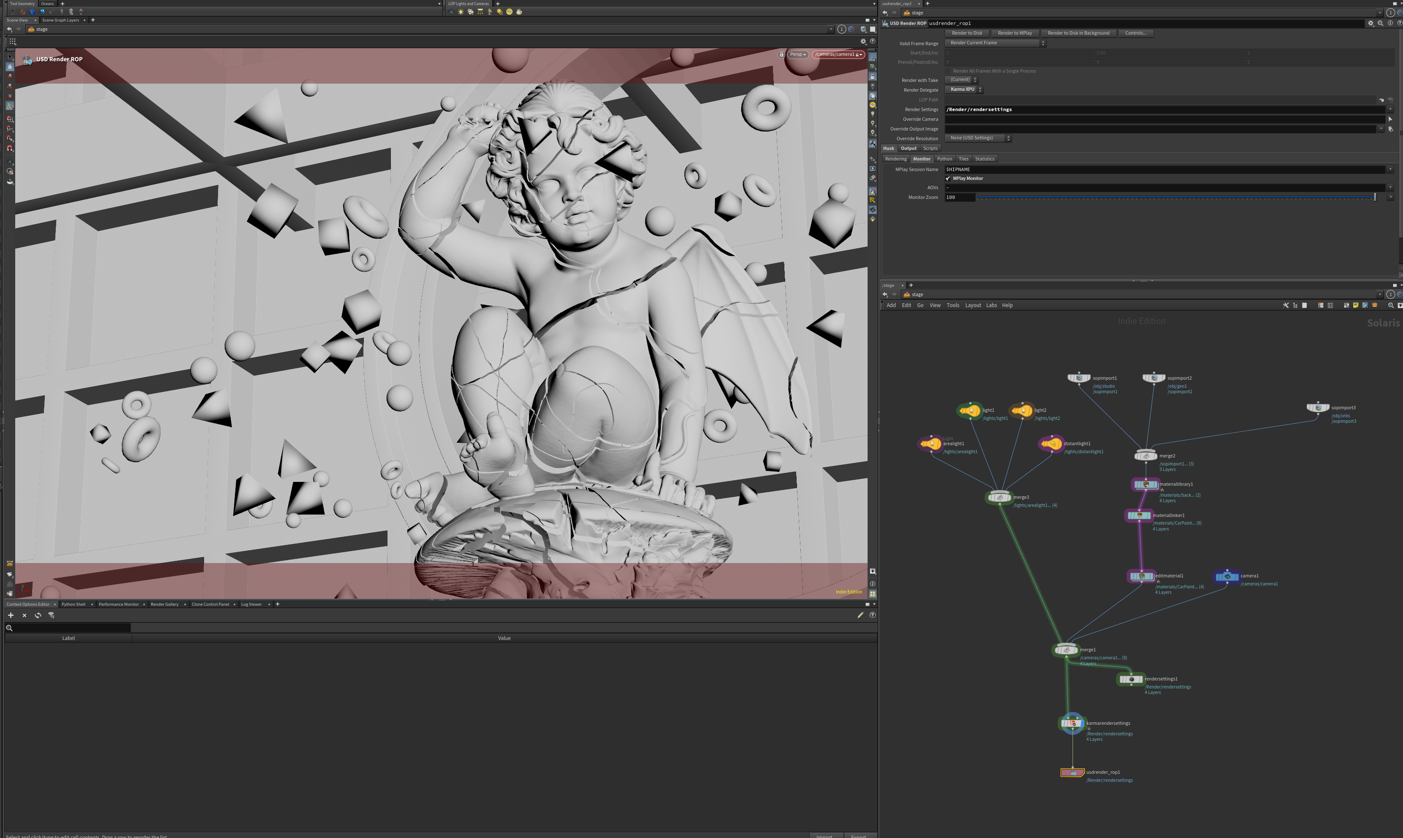Click the Override Camera input field
The width and height of the screenshot is (1403, 838).
tap(1165, 119)
